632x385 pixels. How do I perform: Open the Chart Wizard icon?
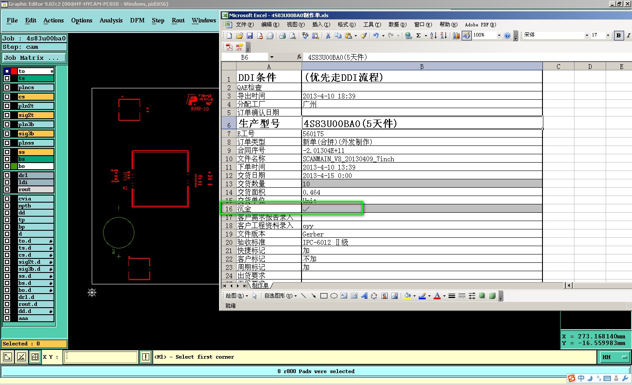click(456, 36)
